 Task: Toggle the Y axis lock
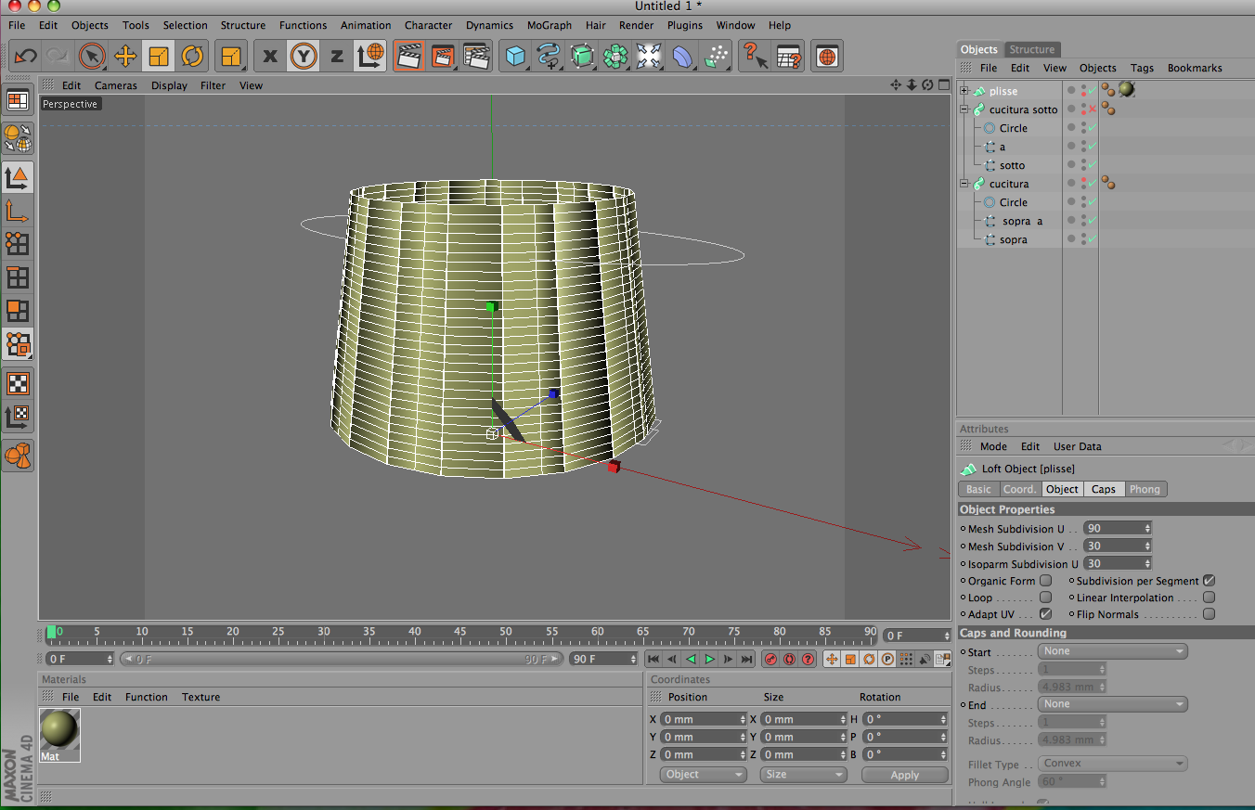pyautogui.click(x=304, y=57)
